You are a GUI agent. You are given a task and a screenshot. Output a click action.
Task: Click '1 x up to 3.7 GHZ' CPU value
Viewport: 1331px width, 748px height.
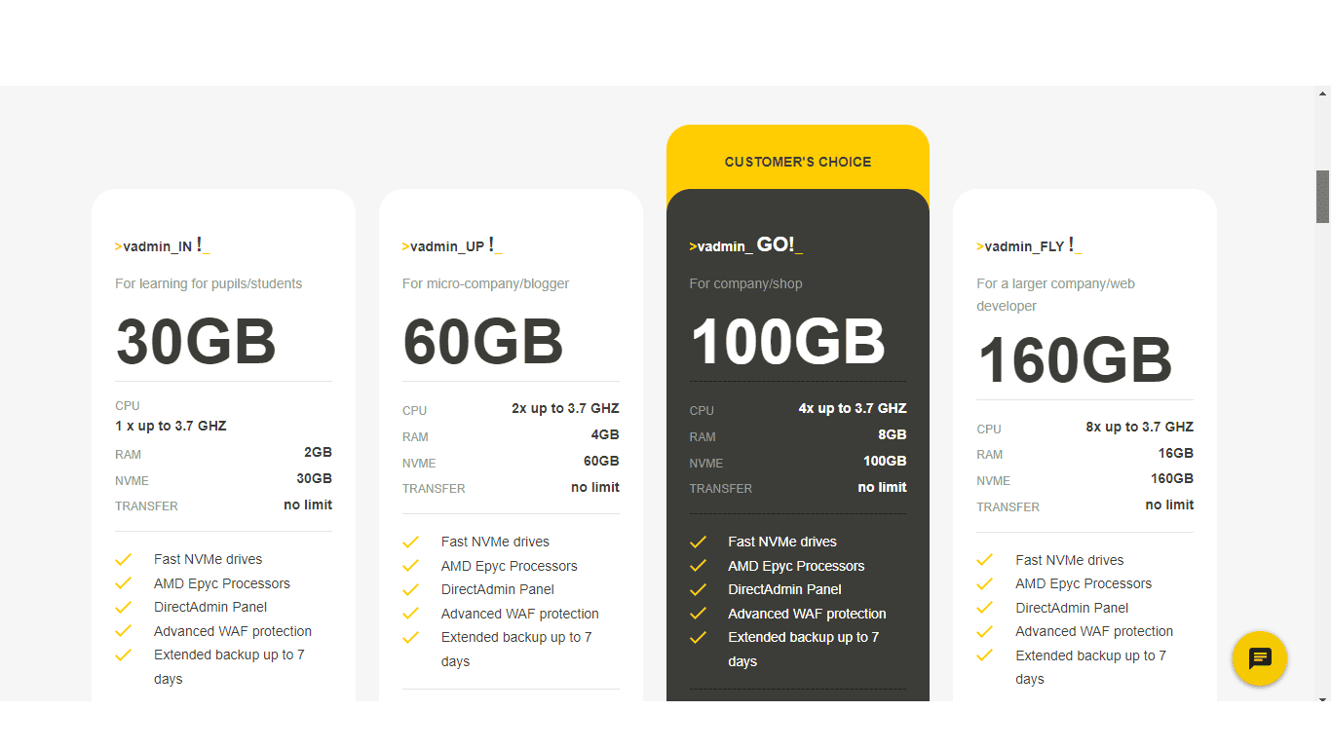click(x=171, y=426)
